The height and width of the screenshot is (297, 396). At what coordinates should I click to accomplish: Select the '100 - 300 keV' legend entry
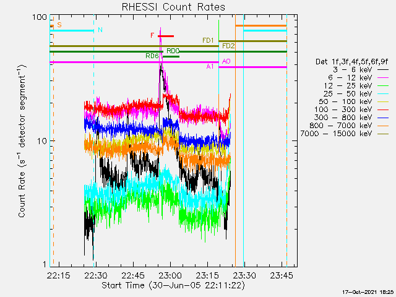pos(351,110)
